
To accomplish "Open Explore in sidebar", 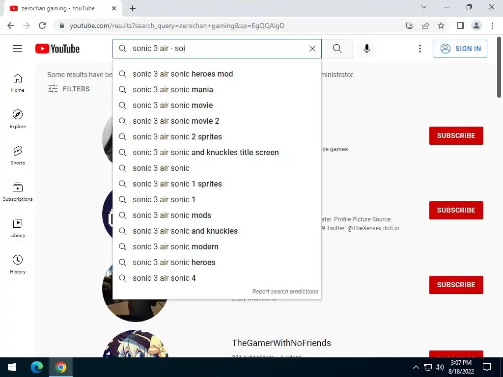I will (18, 119).
